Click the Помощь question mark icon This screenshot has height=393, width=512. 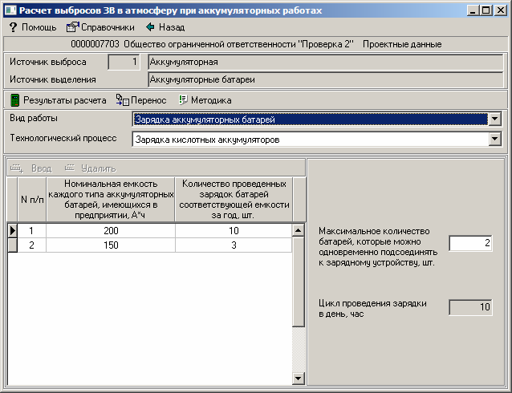click(x=13, y=26)
